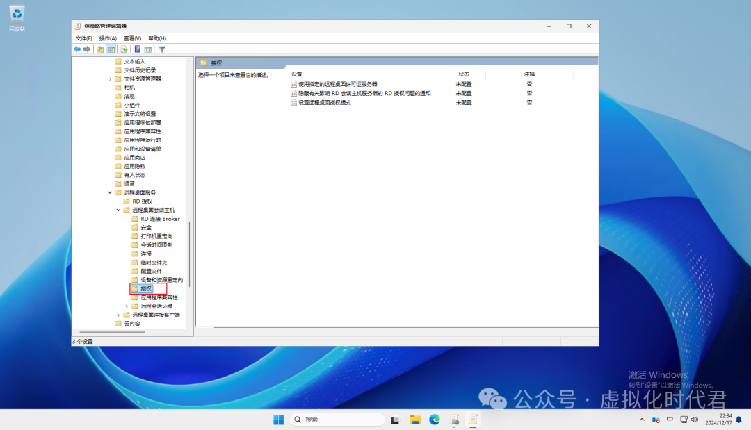
Task: Collapse the 远程桌面会话主机 tree node
Action: point(118,210)
